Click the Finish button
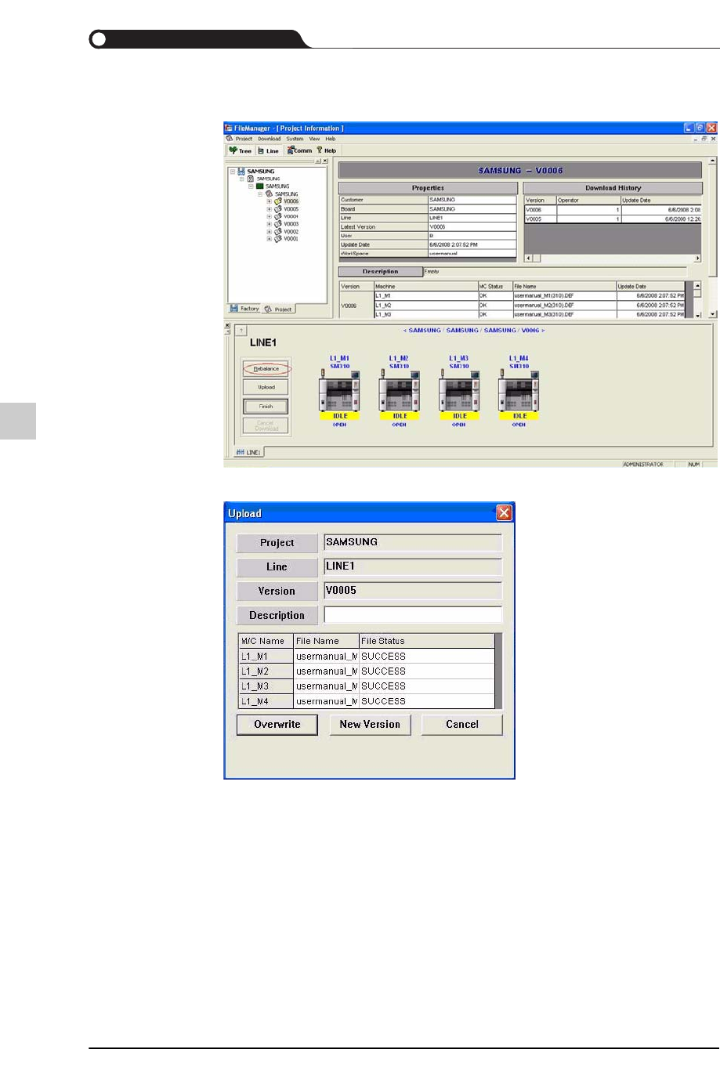This screenshot has width=720, height=1071. (266, 406)
